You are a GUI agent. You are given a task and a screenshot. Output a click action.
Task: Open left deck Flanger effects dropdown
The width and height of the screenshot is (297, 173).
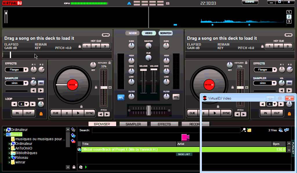[26, 70]
